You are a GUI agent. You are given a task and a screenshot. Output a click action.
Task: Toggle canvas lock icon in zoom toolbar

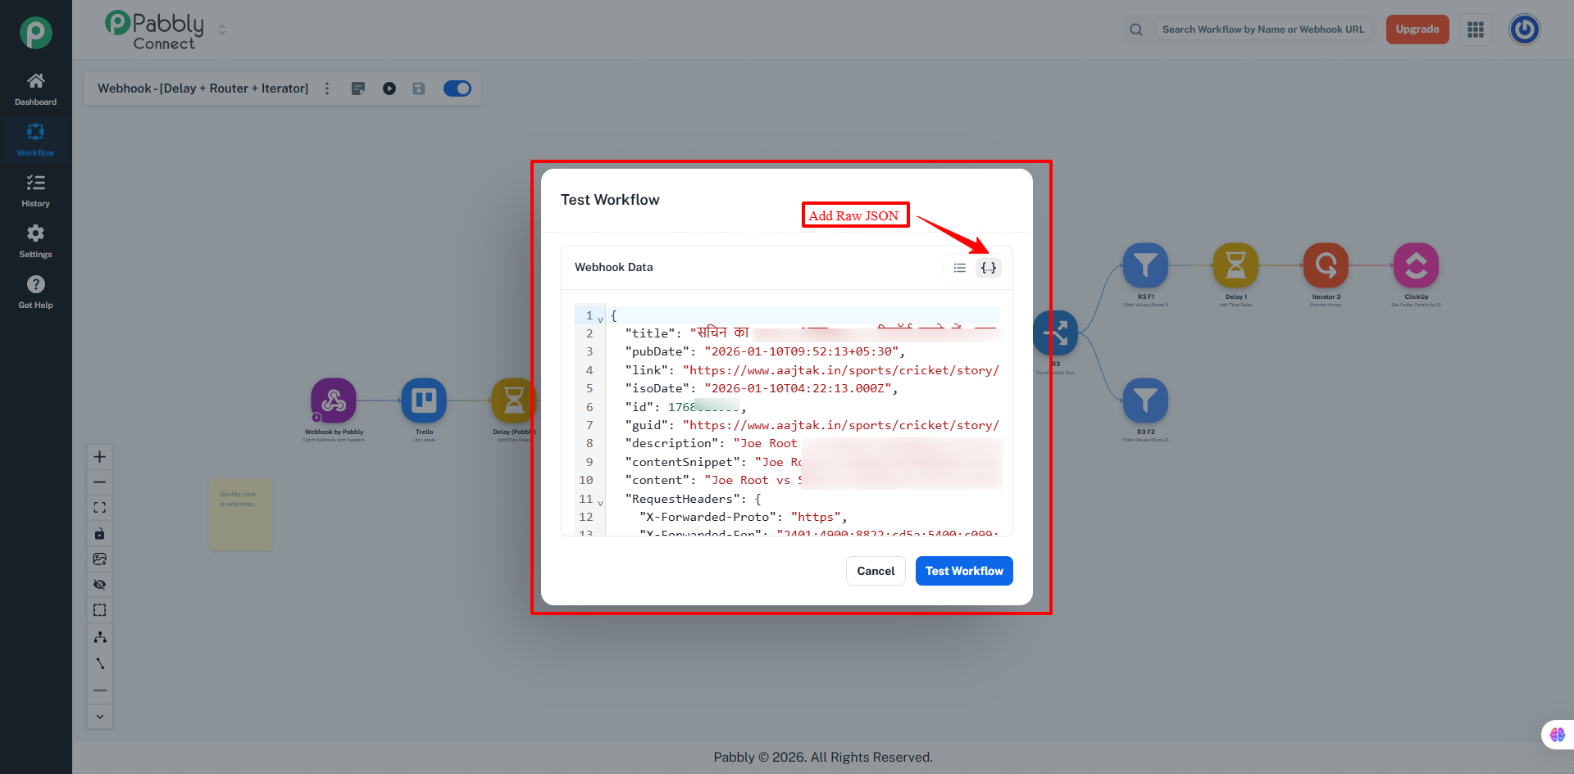point(100,534)
